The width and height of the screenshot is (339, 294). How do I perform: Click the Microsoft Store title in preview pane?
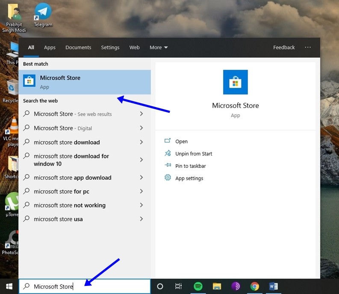[235, 105]
